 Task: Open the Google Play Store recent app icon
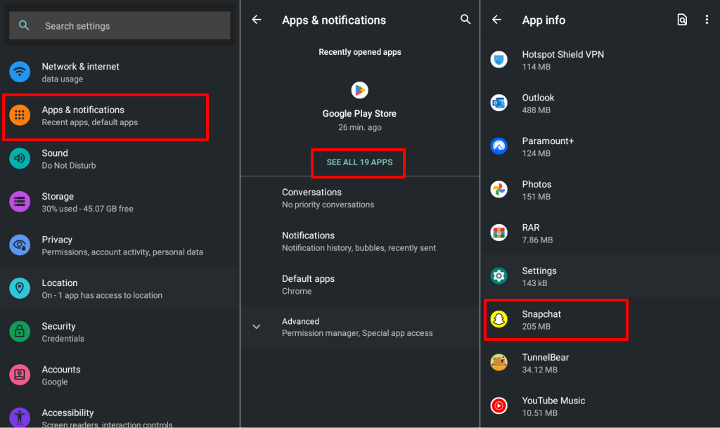(359, 90)
